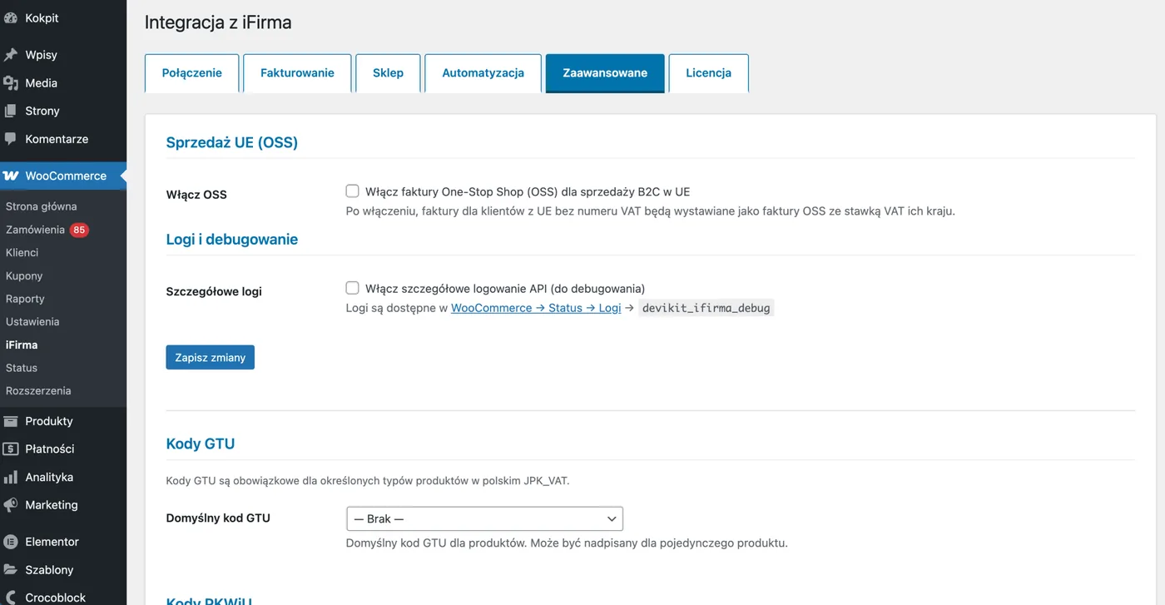
Task: Open the Ustawienia submenu item
Action: pos(32,321)
